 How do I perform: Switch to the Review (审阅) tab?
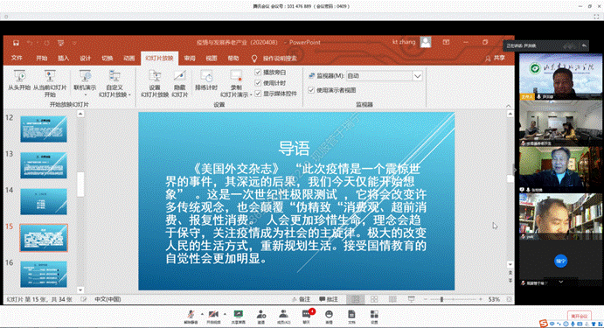tap(190, 59)
